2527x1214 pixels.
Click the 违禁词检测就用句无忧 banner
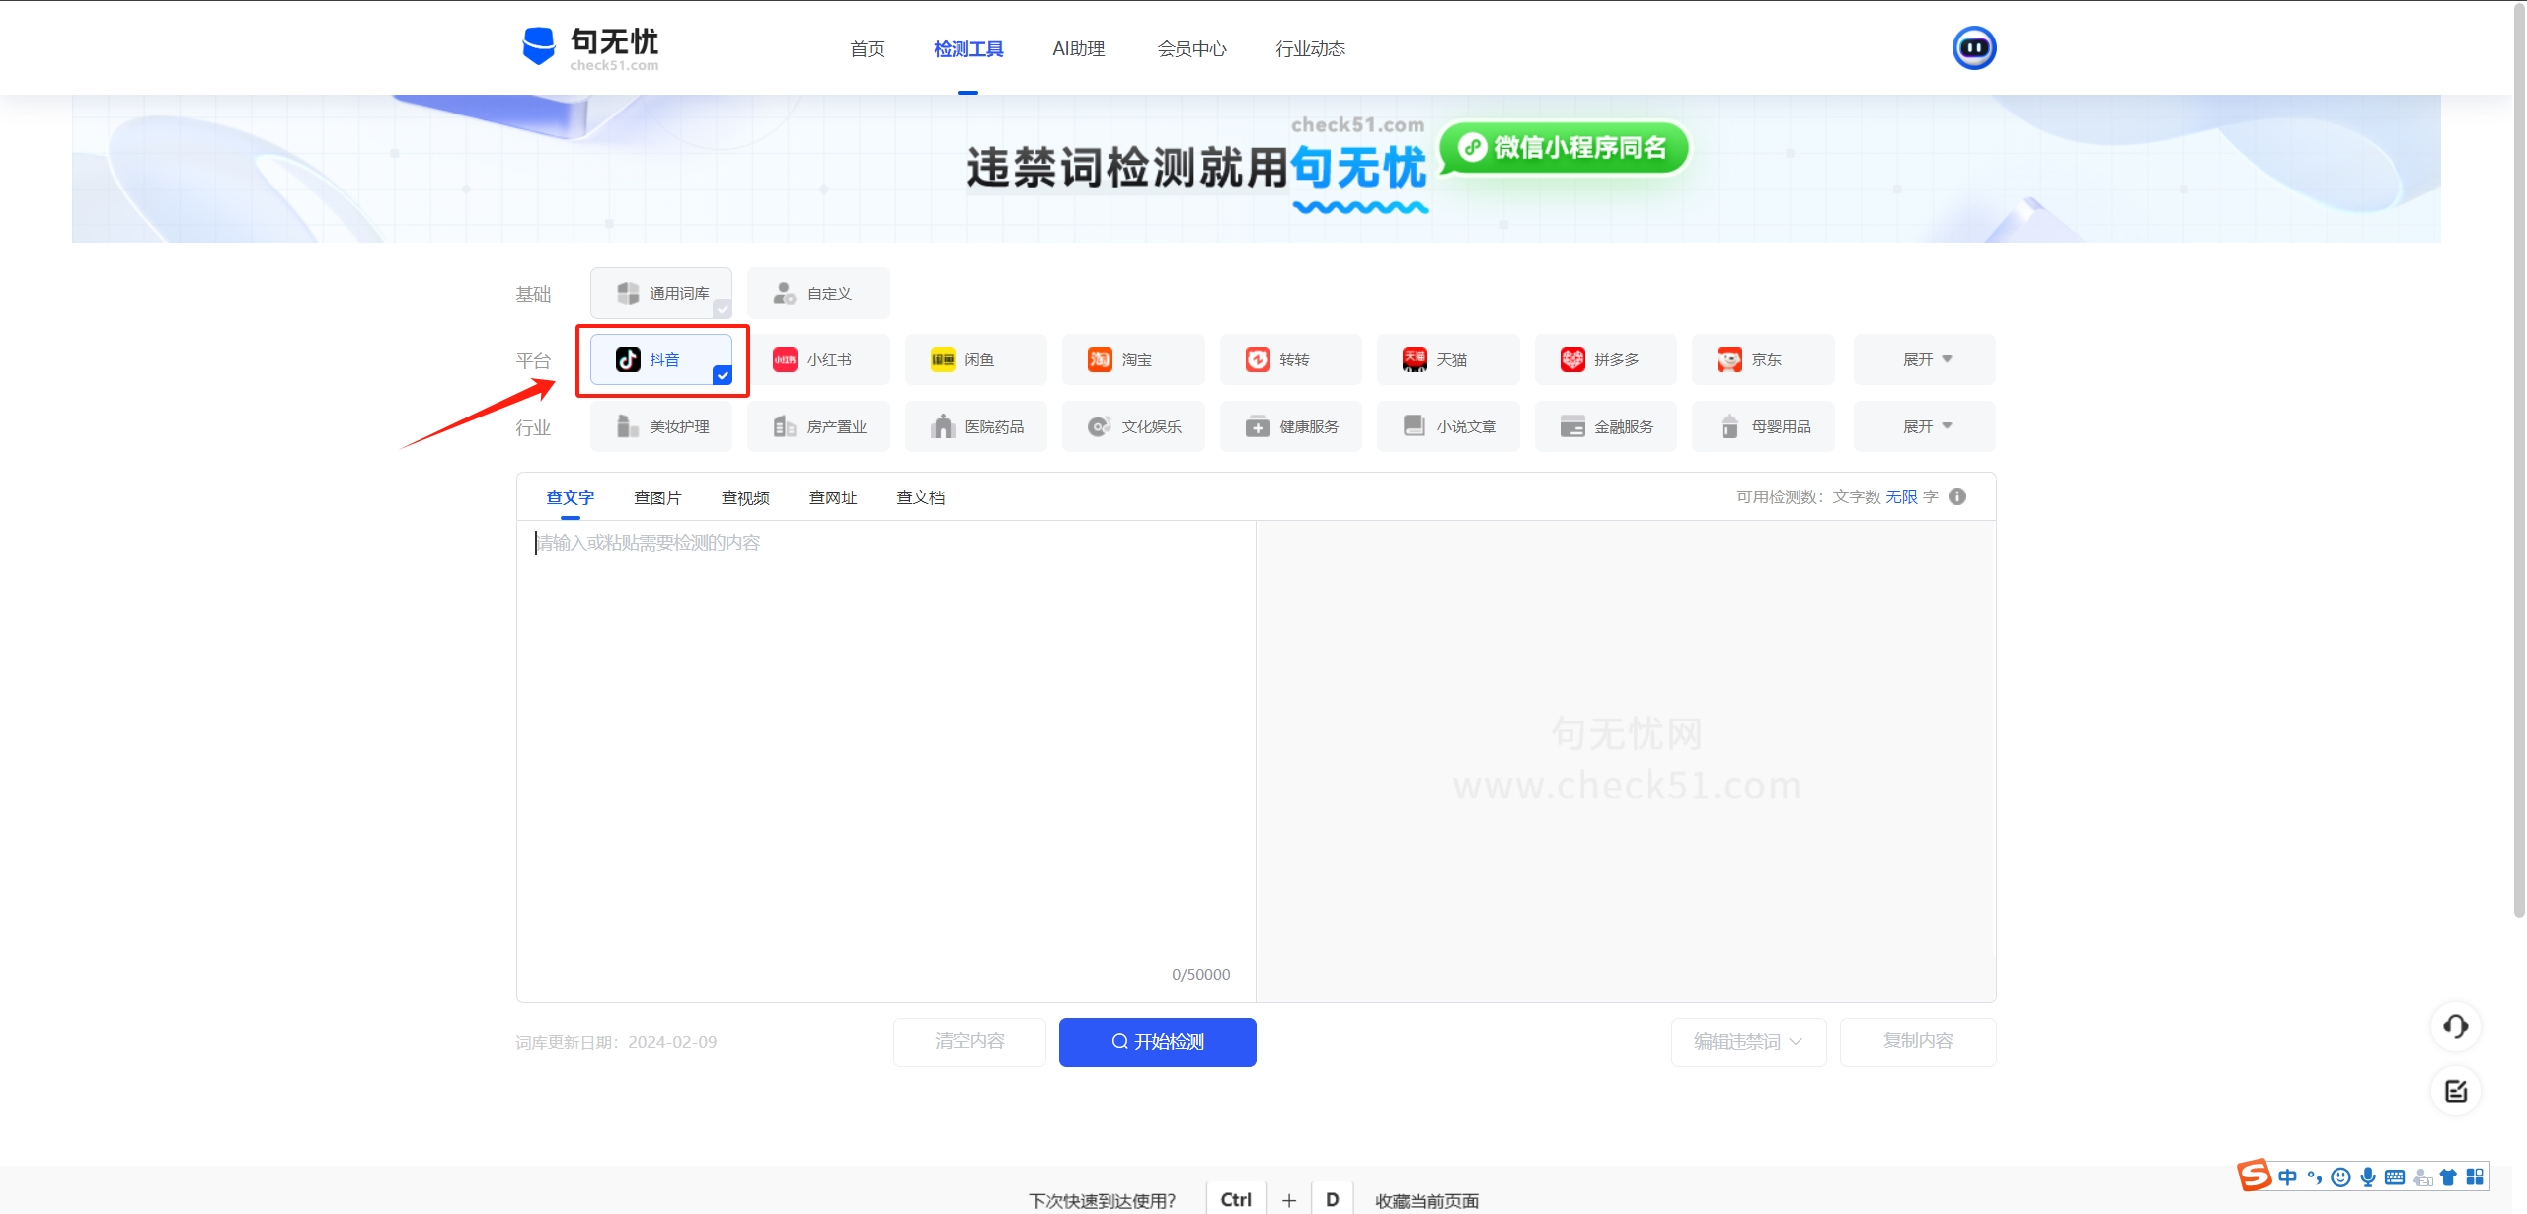click(x=1256, y=169)
